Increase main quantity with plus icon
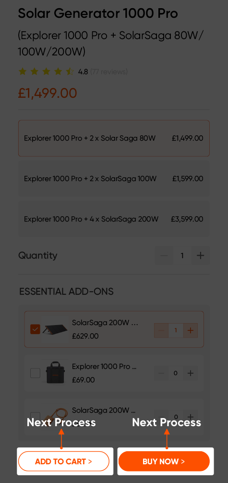The height and width of the screenshot is (483, 228). coord(200,255)
